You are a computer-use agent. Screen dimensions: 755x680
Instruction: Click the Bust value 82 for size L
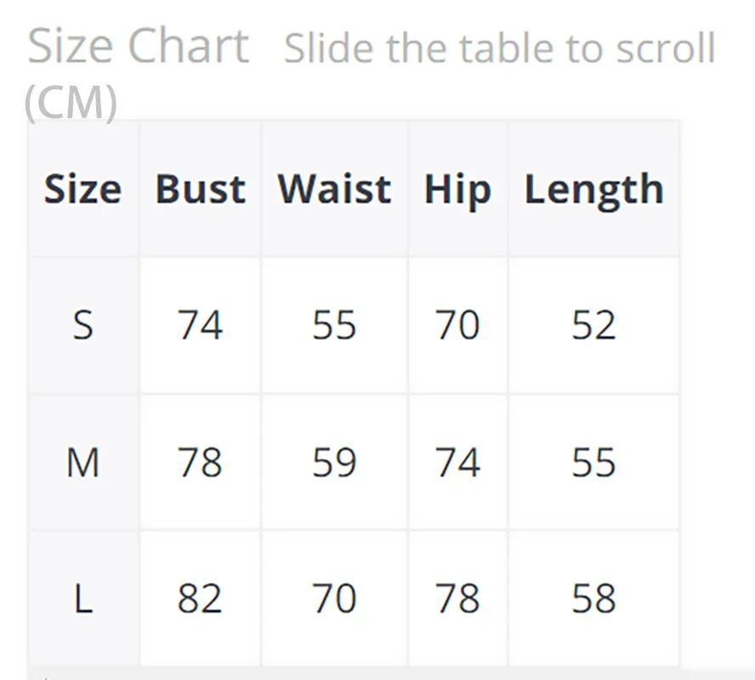point(200,598)
